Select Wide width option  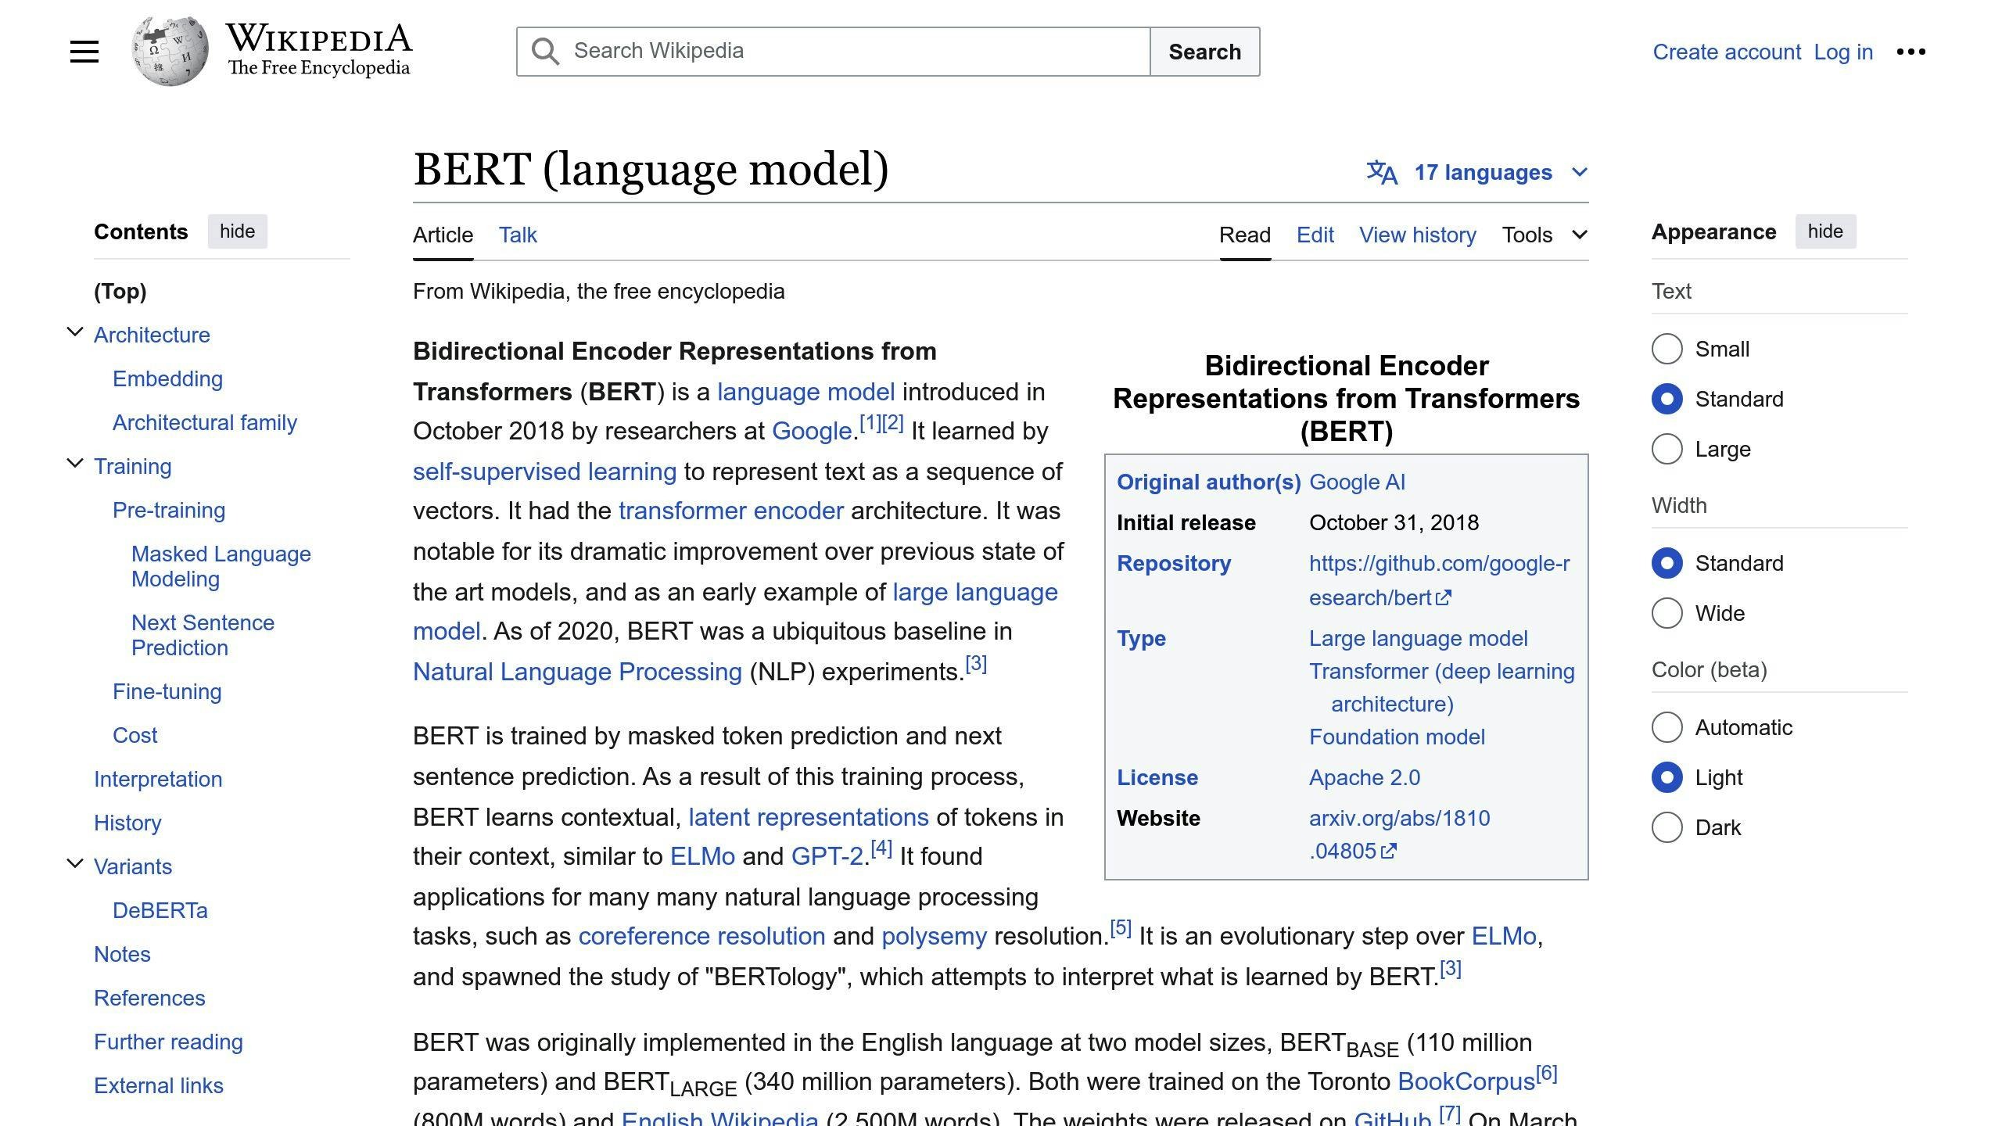tap(1667, 613)
